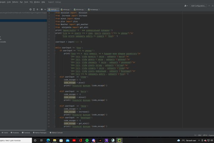Open the user account dropdown in toolbar
This screenshot has width=214, height=143.
pos(186,6)
